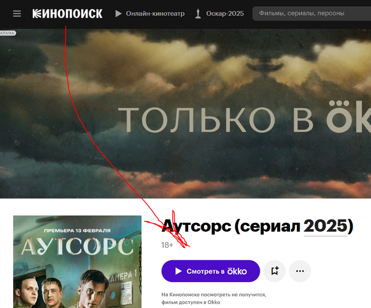Click the фильм доступен в Okko note
This screenshot has width=371, height=308.
(191, 302)
